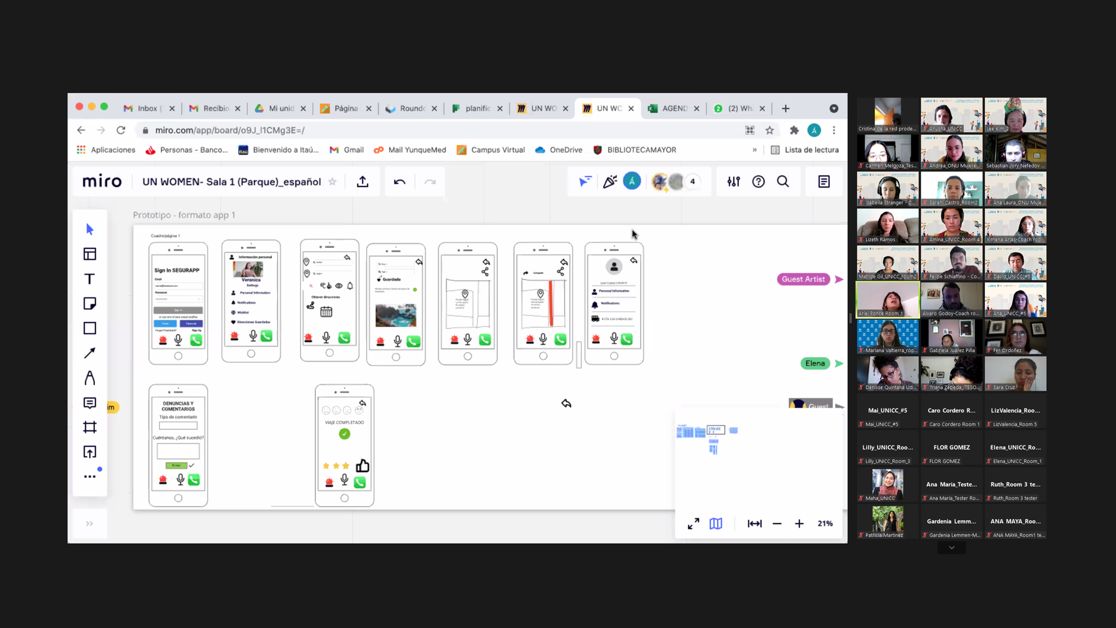
Task: Open the BIBLIOTECAMAYOR bookmark
Action: click(634, 150)
